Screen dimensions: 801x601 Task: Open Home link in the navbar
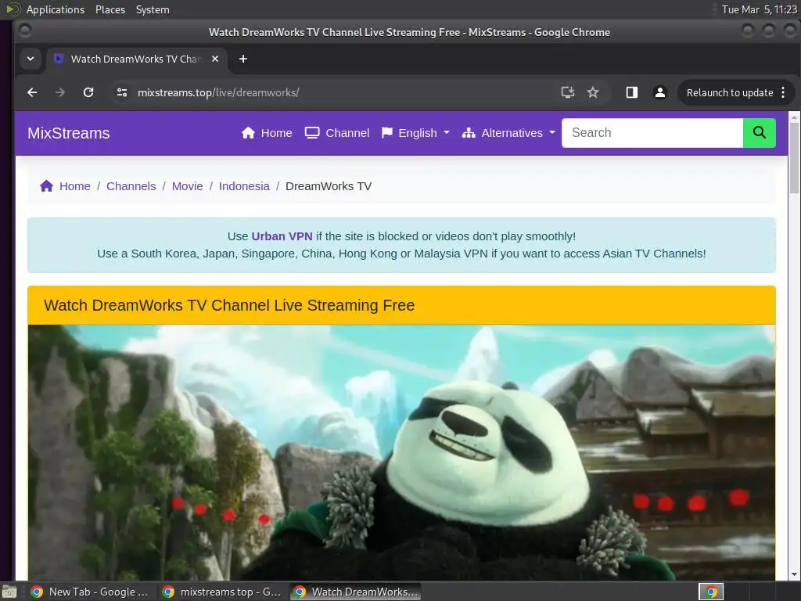point(276,133)
